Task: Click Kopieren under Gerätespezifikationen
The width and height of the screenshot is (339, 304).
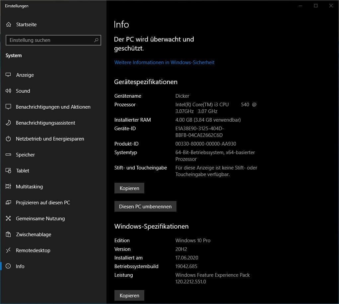Action: click(x=129, y=188)
